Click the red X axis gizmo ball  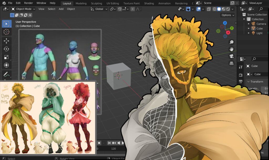[228, 32]
